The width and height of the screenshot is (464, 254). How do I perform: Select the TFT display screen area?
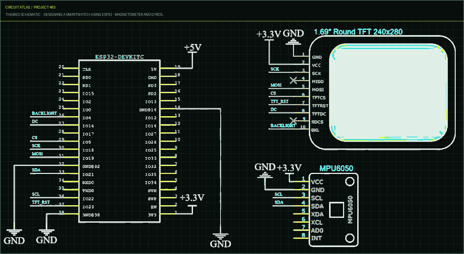(388, 93)
